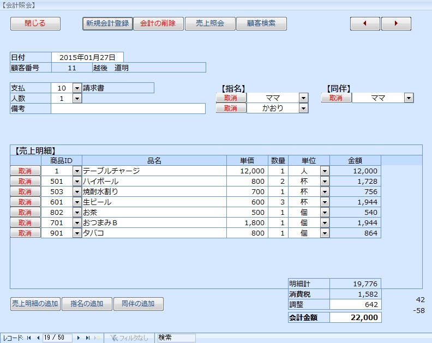The image size is (432, 343).
Task: Click the 閉じる button
Action: tap(35, 23)
